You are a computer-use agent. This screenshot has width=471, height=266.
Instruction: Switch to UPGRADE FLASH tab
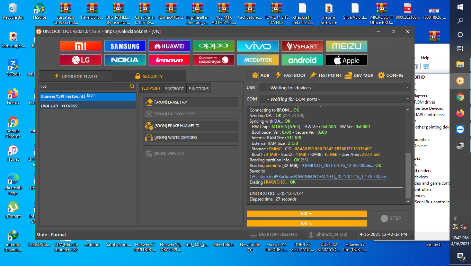click(x=75, y=76)
